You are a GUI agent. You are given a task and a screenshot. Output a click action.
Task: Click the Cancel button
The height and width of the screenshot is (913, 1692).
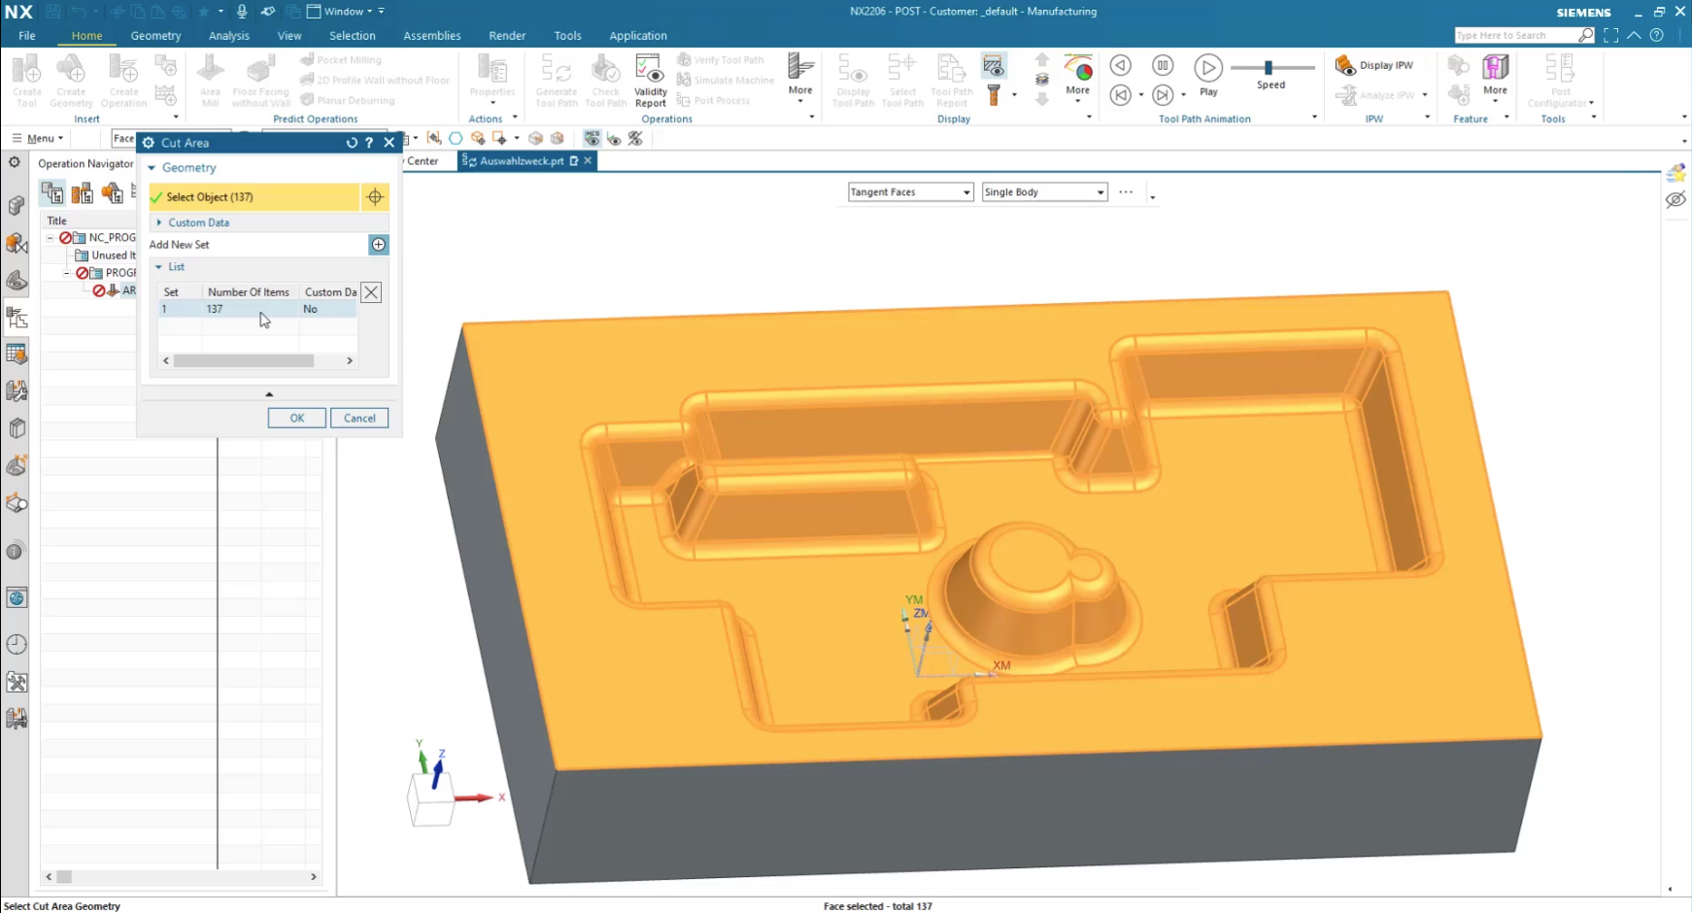pos(359,418)
